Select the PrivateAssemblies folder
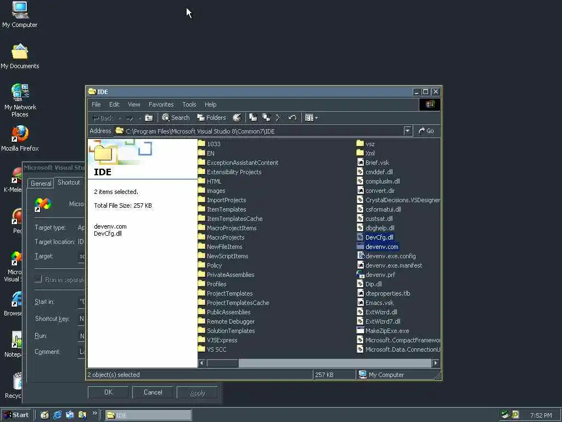 click(226, 275)
